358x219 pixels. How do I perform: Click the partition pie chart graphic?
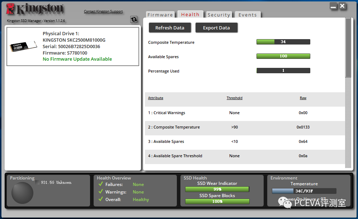pyautogui.click(x=22, y=193)
